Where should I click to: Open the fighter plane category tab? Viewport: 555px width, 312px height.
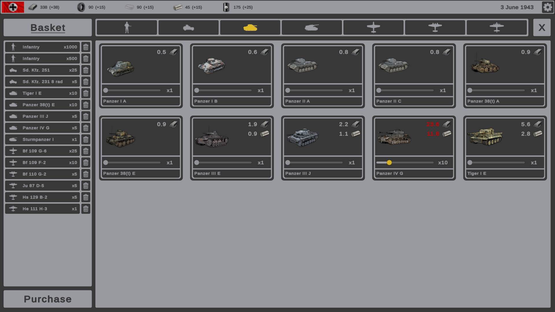[x=373, y=28]
